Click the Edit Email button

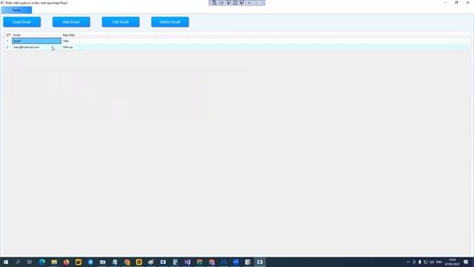(121, 22)
